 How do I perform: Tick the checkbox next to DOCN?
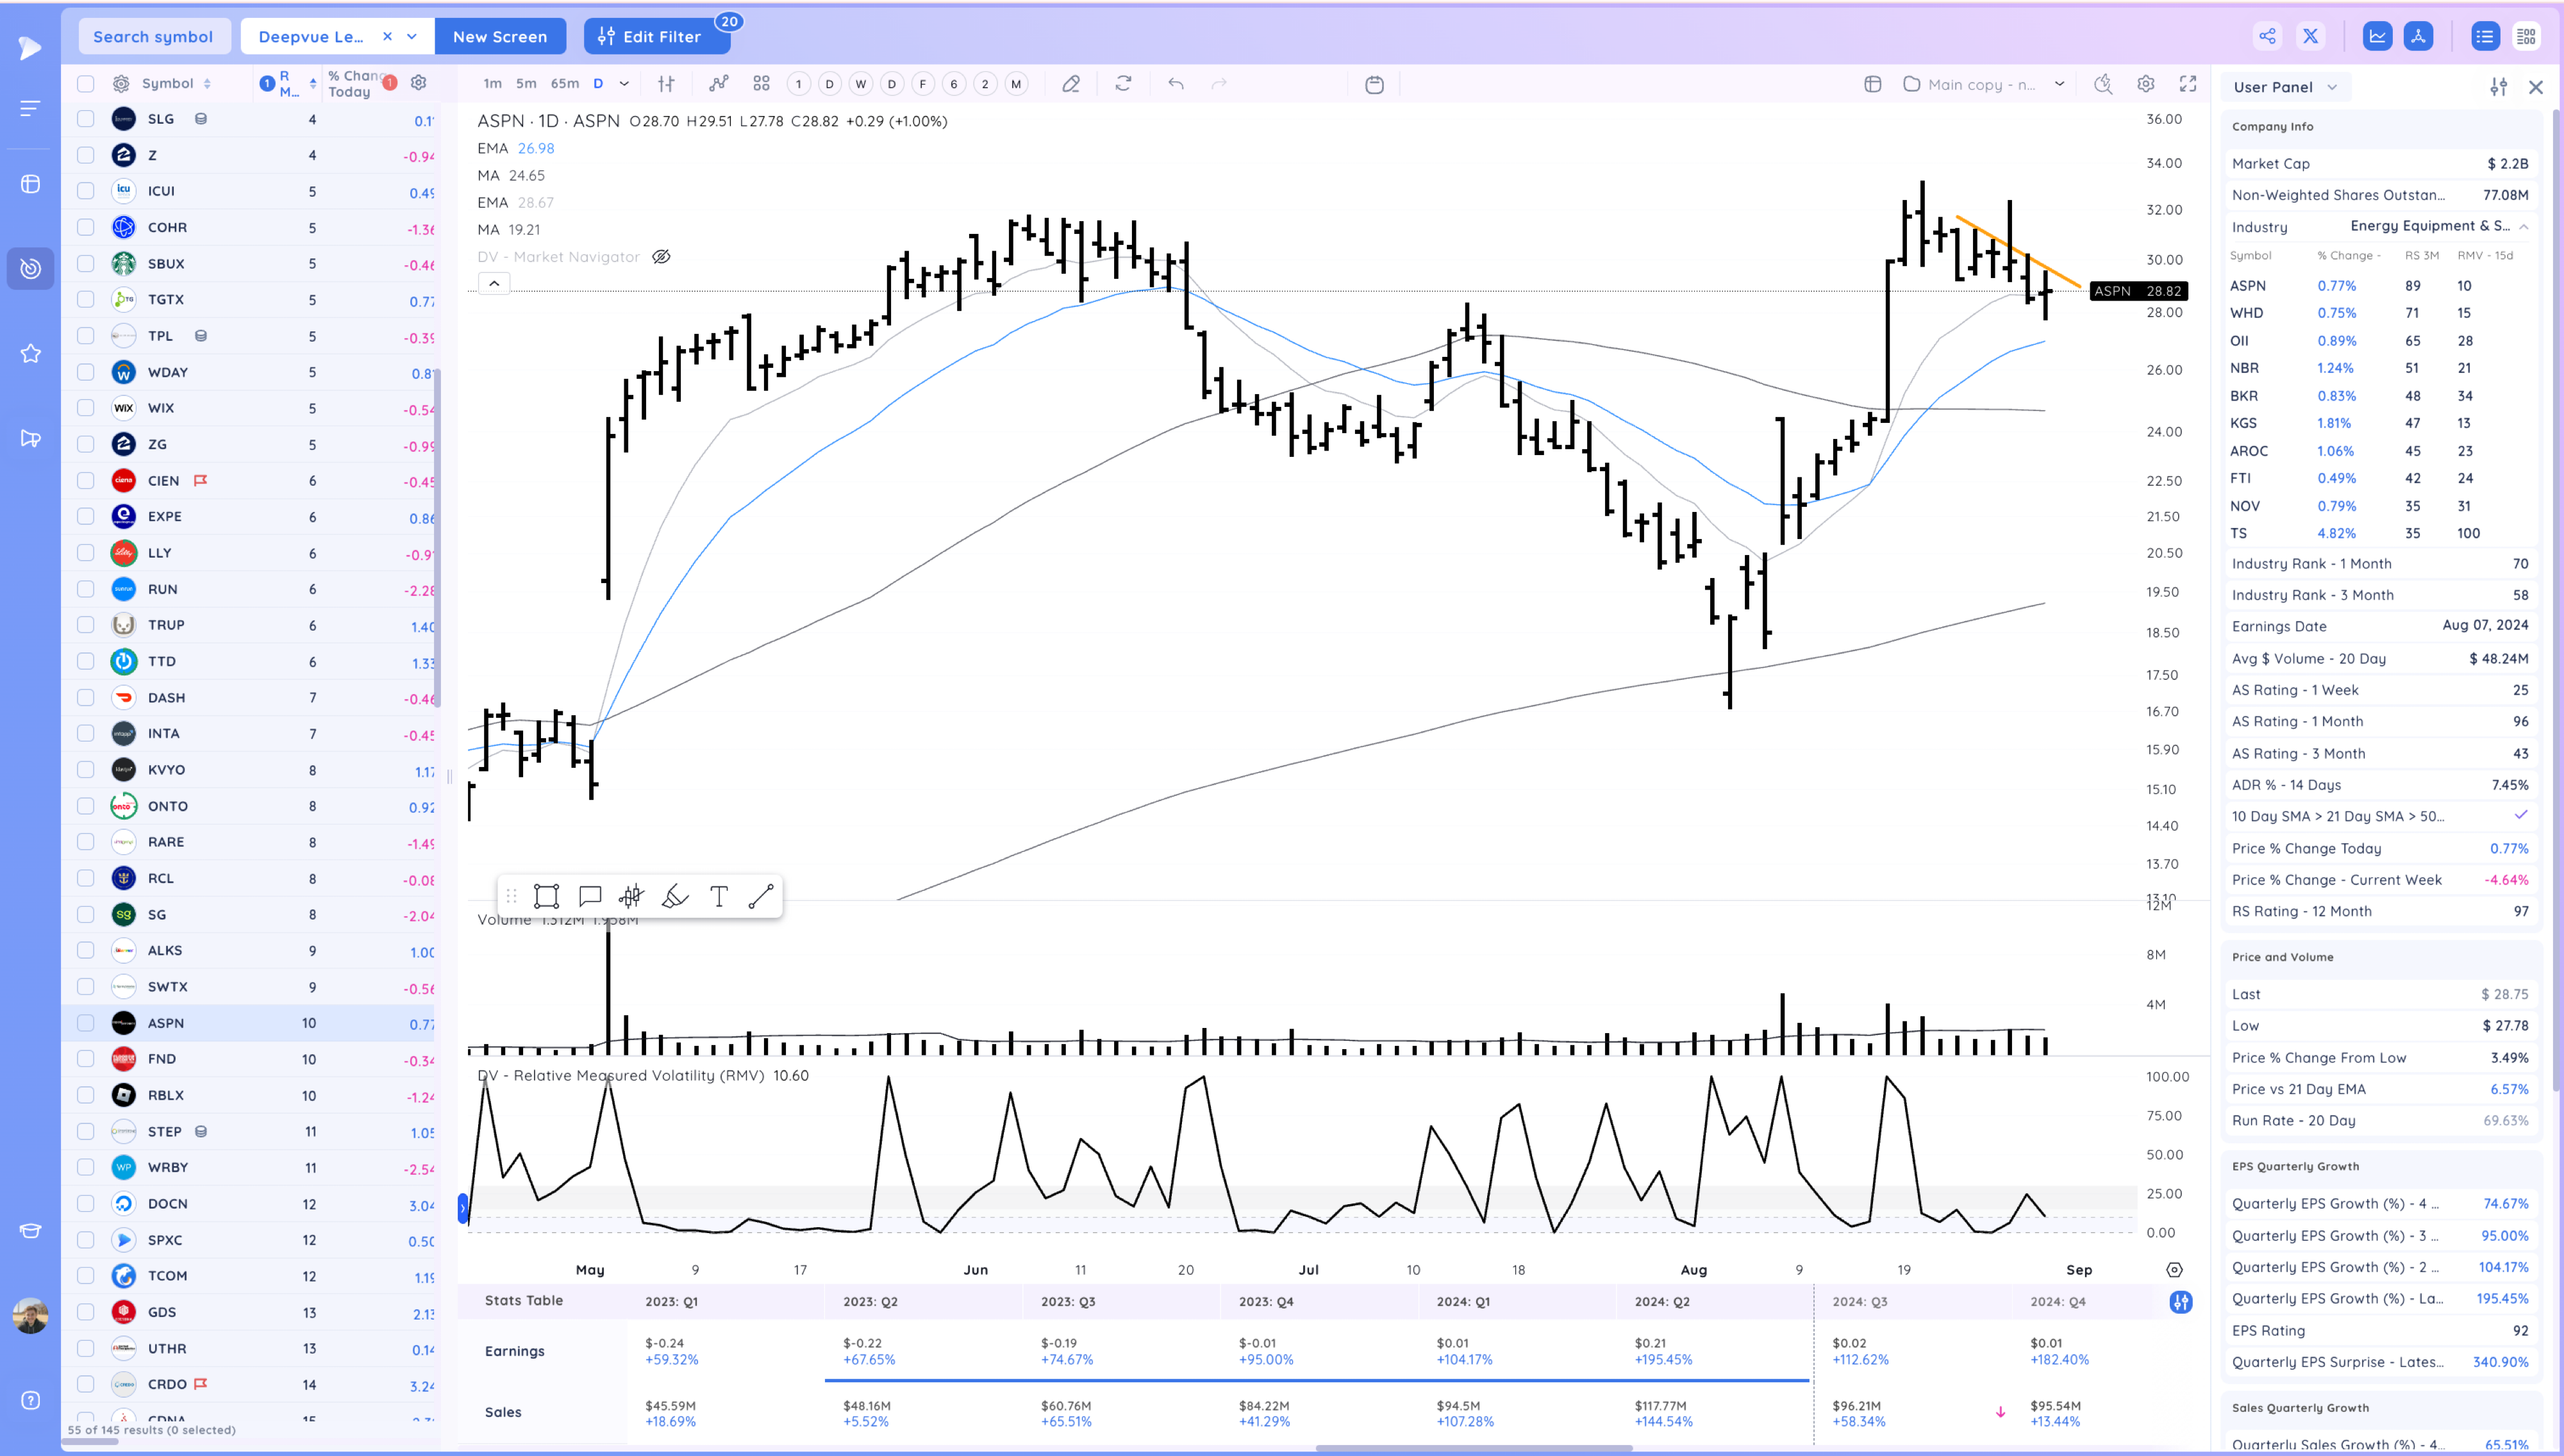tap(86, 1204)
